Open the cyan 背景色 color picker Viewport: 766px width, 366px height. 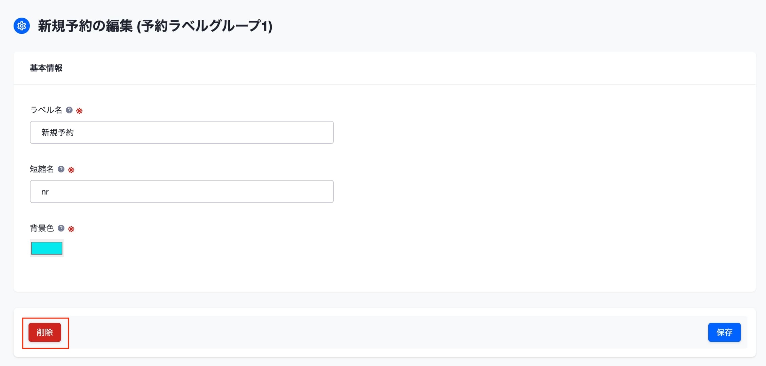pyautogui.click(x=47, y=248)
